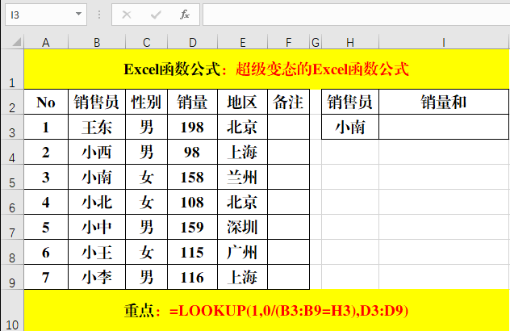Click the 销售员 header in column B
This screenshot has height=331, width=510.
97,102
